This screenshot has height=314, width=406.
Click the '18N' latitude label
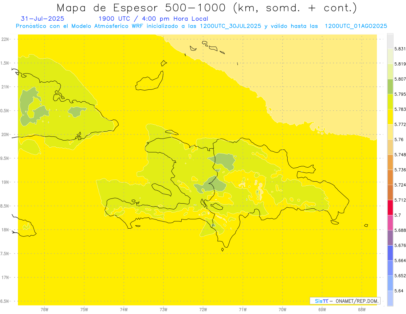coord(5,230)
